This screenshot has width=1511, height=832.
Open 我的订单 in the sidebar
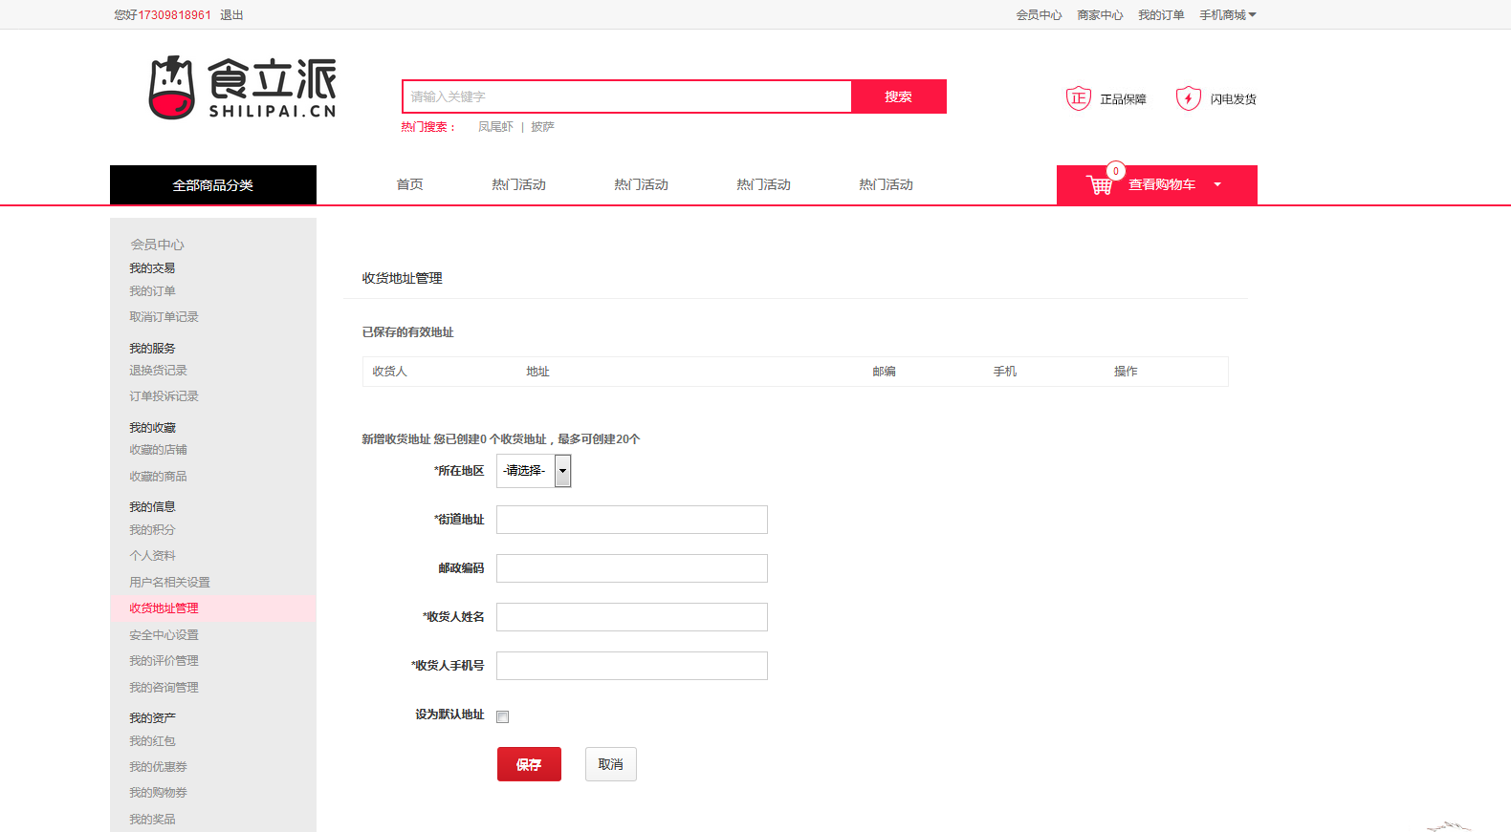point(152,291)
